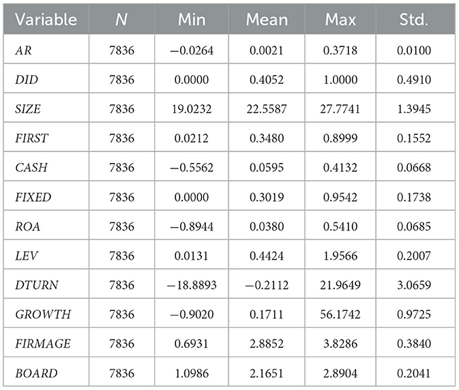Select the DTURN min value −18.8893

coord(192,285)
